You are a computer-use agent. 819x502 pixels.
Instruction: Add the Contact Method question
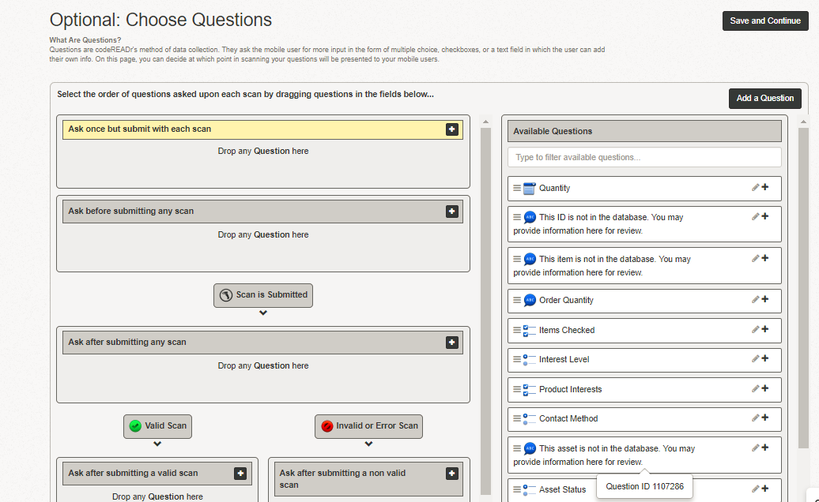tap(765, 418)
